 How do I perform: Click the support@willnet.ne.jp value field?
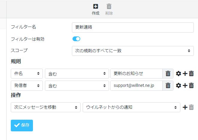tap(136, 86)
